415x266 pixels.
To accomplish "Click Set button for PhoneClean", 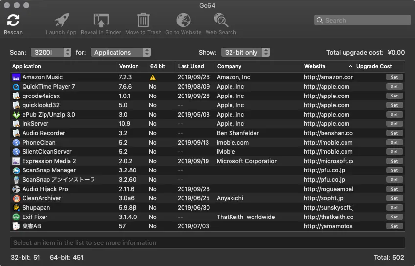I will coord(394,143).
